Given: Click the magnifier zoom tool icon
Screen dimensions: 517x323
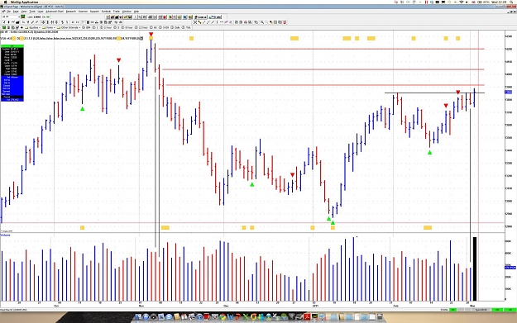Looking at the screenshot, I should tap(262, 22).
